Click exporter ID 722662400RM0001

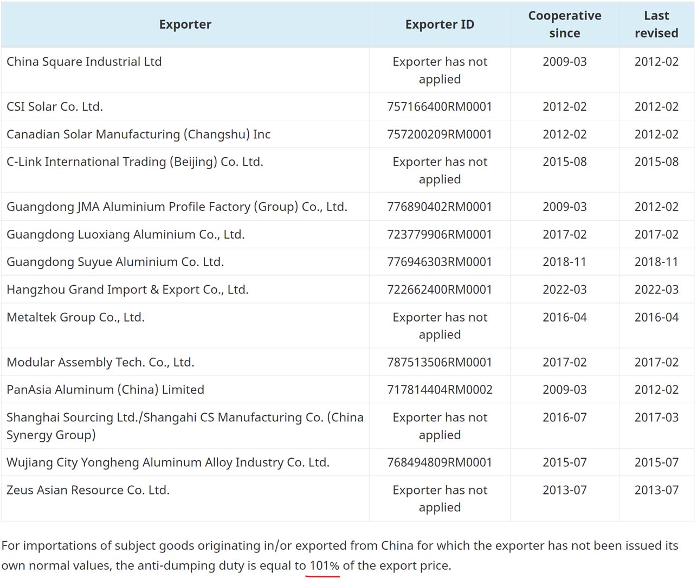tap(440, 290)
